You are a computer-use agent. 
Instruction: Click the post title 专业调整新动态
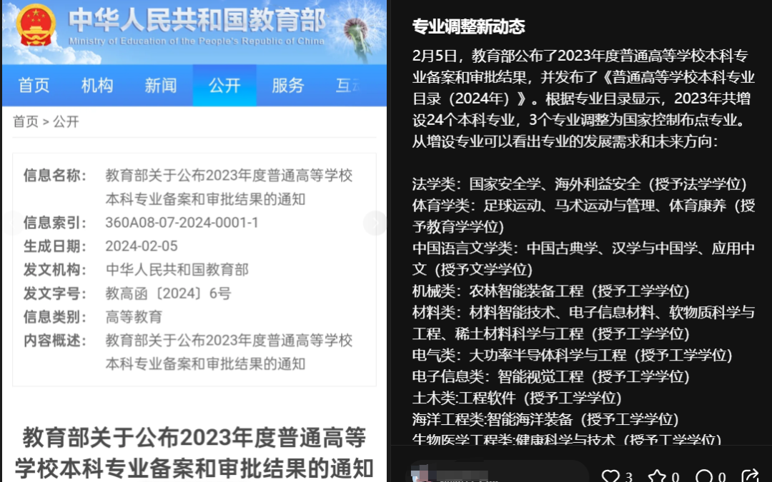[x=468, y=26]
